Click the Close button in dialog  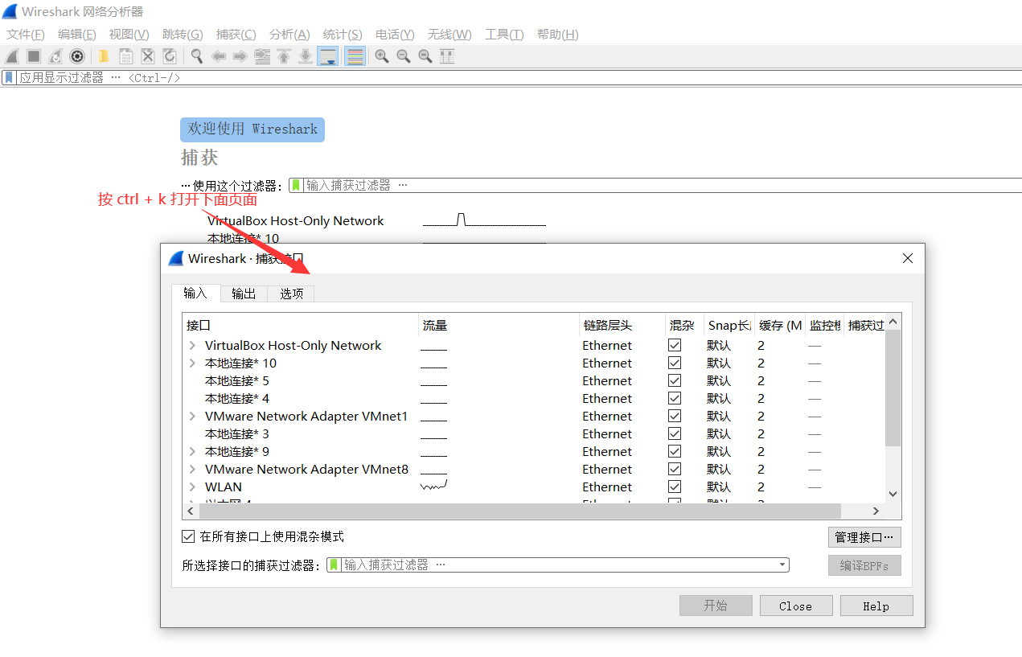[795, 606]
